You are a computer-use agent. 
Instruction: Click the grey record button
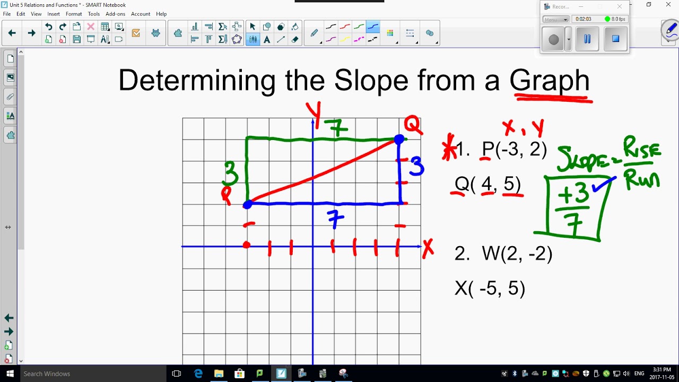tap(554, 40)
